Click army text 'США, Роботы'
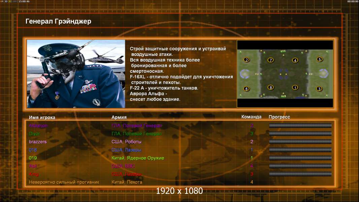Viewport: 359px width, 202px height. click(126, 142)
